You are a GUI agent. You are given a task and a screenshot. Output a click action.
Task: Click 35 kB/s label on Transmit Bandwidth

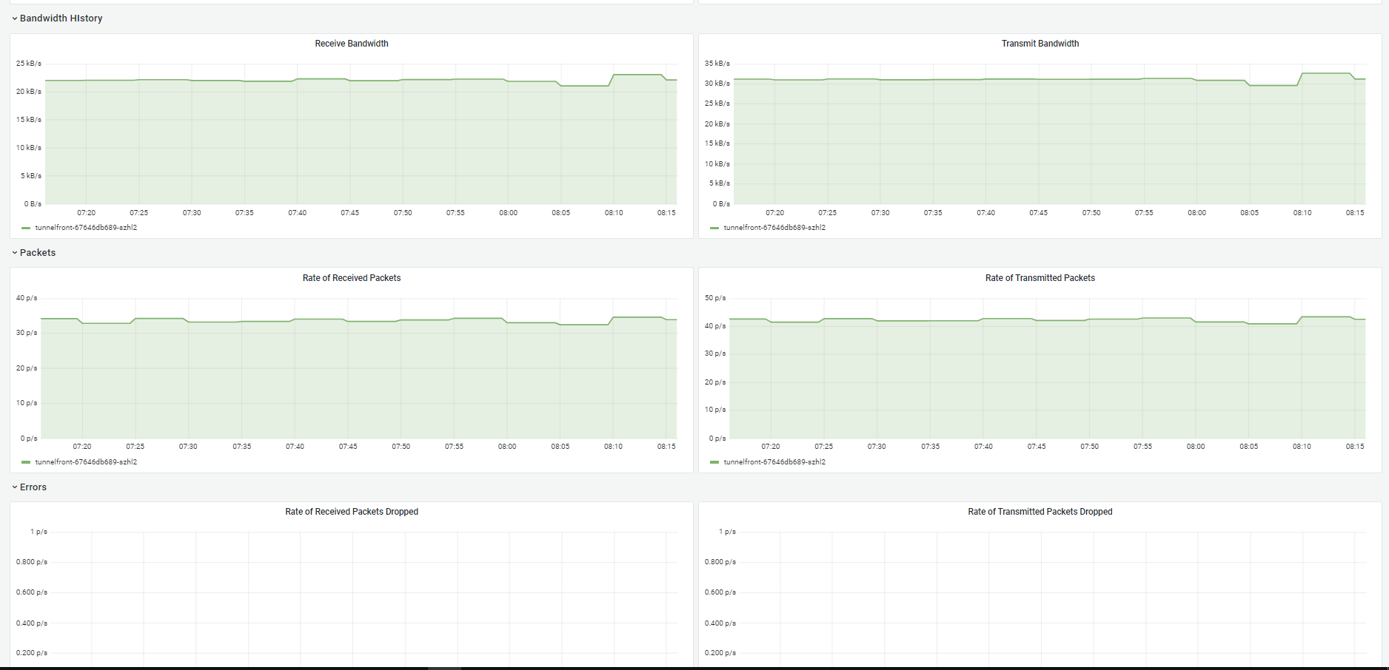click(717, 64)
